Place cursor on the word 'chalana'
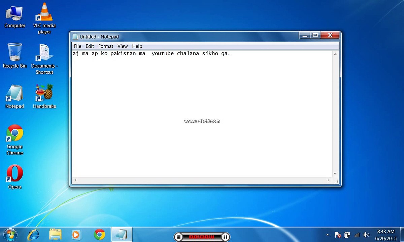The height and width of the screenshot is (242, 404). click(188, 53)
